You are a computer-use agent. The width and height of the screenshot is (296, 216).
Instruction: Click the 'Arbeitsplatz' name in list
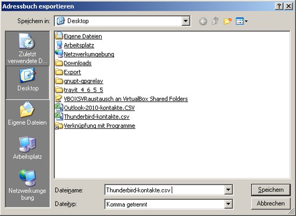pyautogui.click(x=79, y=45)
